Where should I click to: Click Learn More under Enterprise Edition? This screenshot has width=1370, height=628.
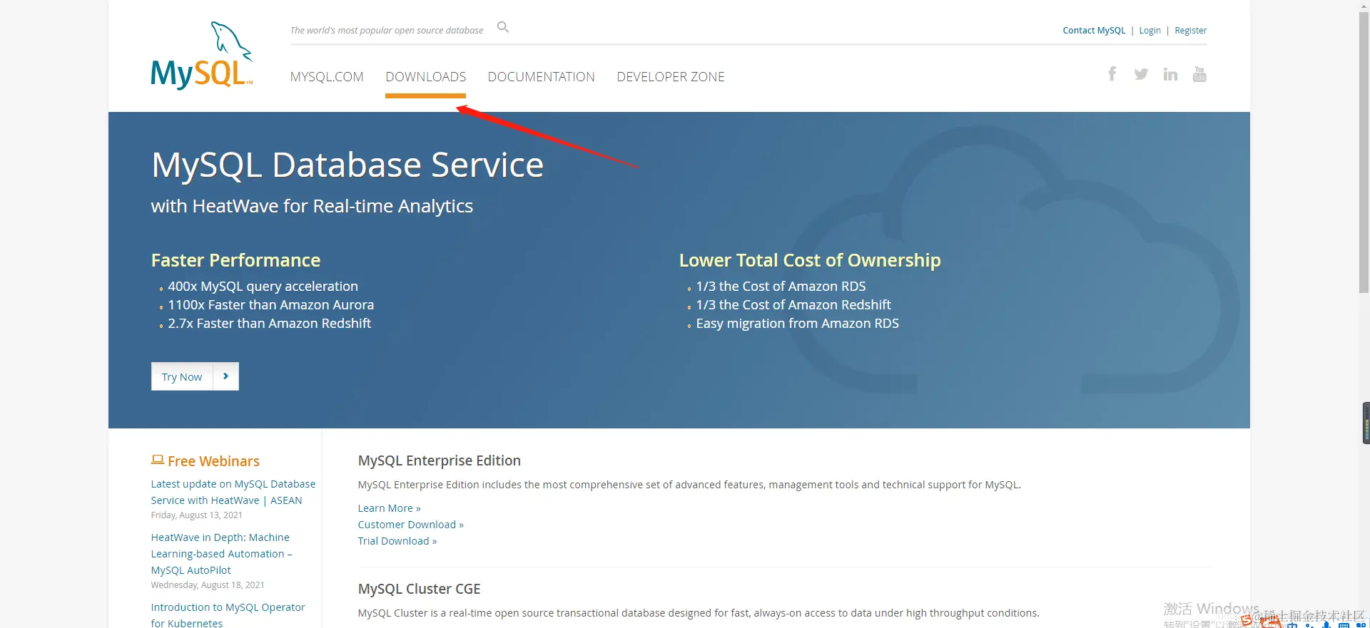point(389,508)
